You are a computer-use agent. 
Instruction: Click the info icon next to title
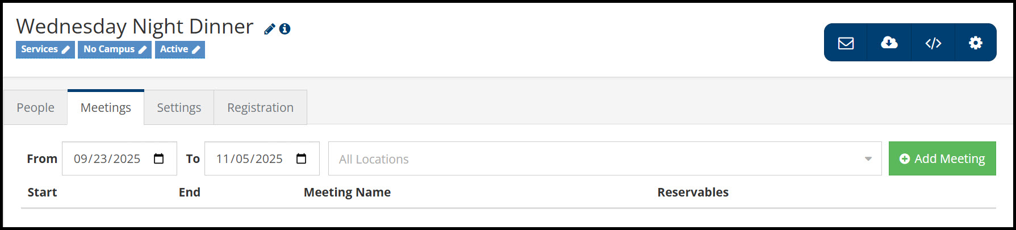click(x=285, y=29)
